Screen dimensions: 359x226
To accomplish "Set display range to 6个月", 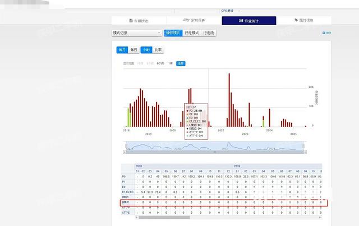I will coord(160,63).
